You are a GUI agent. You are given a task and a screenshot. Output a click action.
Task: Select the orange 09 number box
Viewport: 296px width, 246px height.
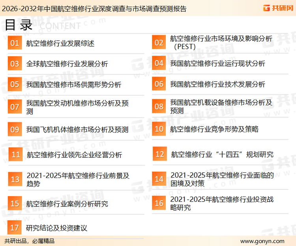coord(15,129)
